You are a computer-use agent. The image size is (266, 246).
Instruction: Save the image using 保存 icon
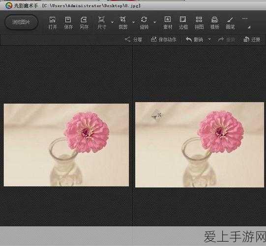(x=68, y=23)
